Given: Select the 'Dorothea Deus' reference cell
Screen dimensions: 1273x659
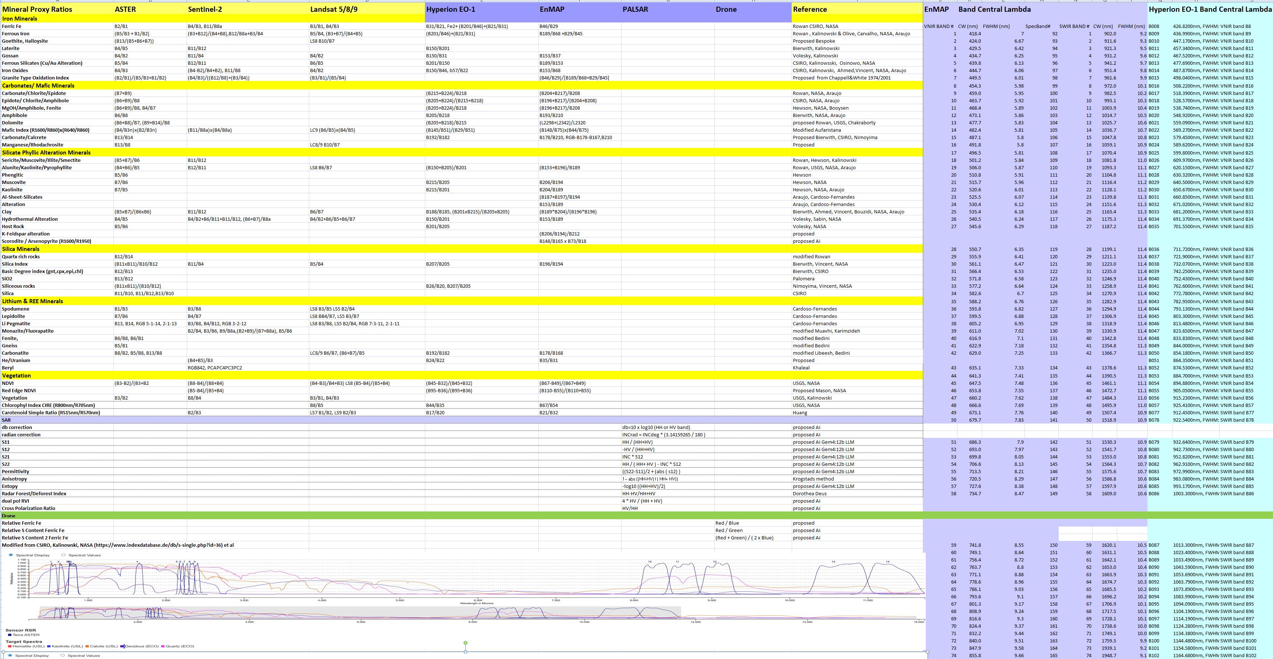Looking at the screenshot, I should click(857, 494).
